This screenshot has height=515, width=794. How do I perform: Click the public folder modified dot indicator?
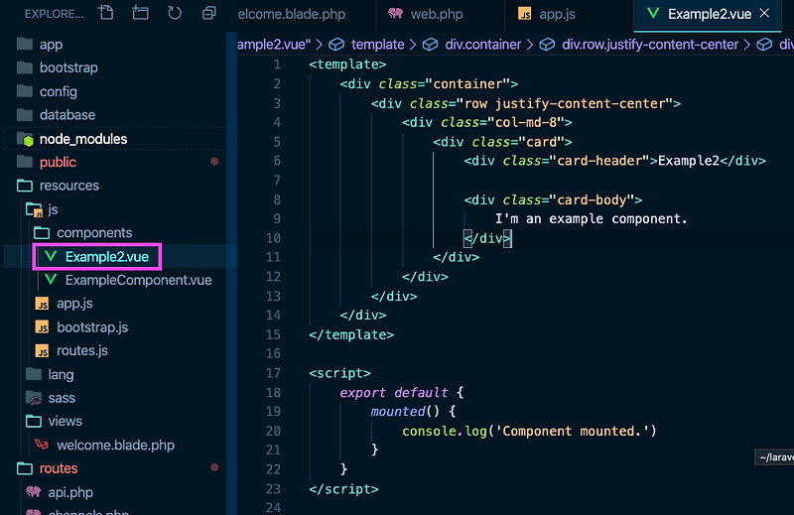(214, 162)
